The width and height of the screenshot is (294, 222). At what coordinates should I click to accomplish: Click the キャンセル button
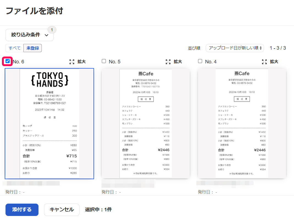pos(62,210)
